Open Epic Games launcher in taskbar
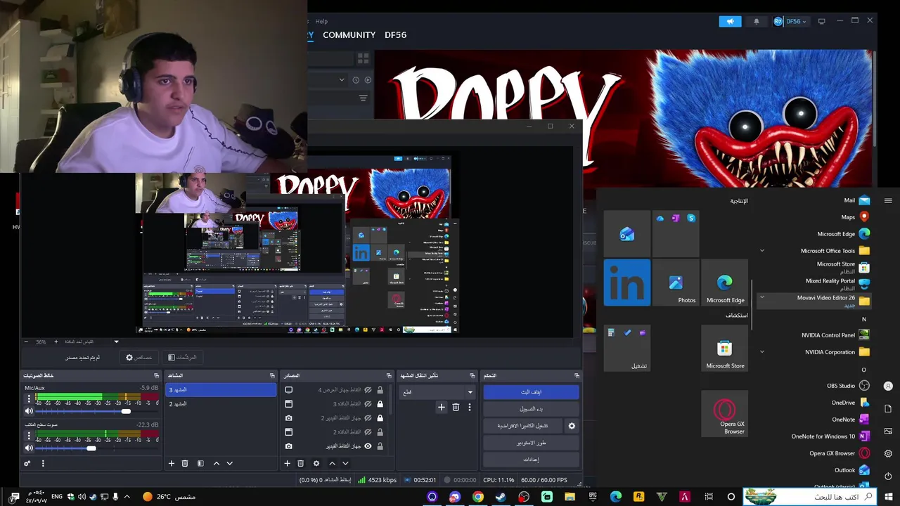The image size is (900, 506). (x=593, y=497)
